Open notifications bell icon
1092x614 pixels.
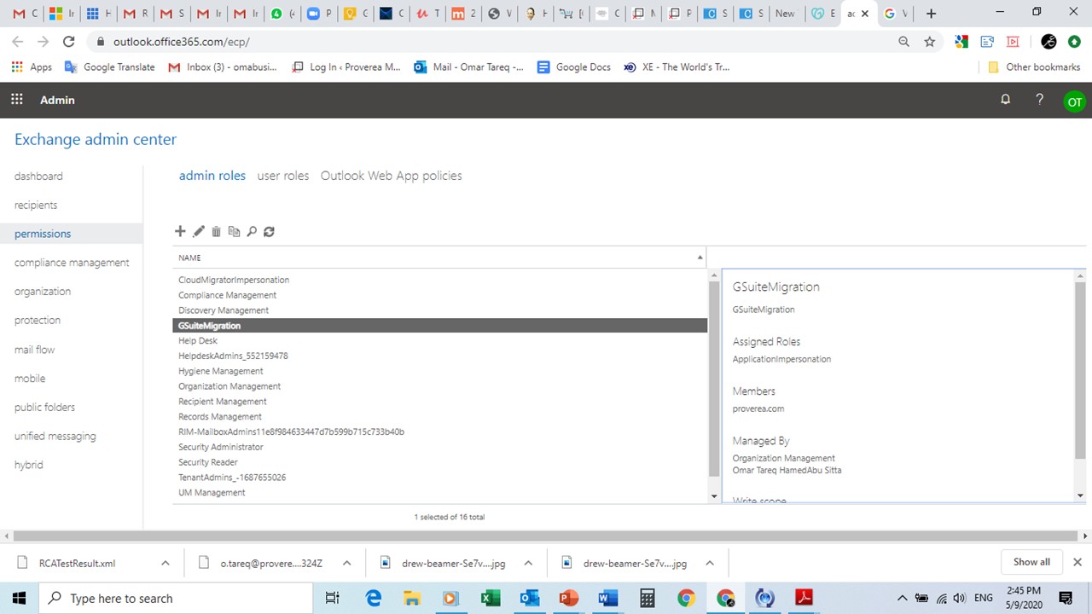coord(1005,100)
